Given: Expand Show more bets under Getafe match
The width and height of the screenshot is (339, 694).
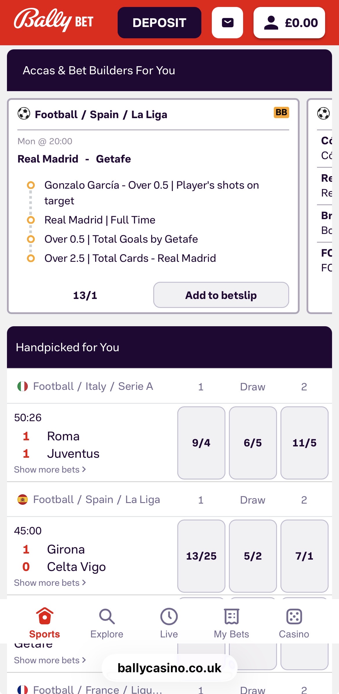Looking at the screenshot, I should 50,660.
